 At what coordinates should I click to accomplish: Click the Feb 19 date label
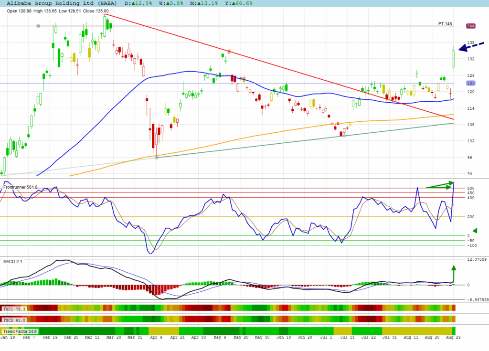click(x=50, y=337)
